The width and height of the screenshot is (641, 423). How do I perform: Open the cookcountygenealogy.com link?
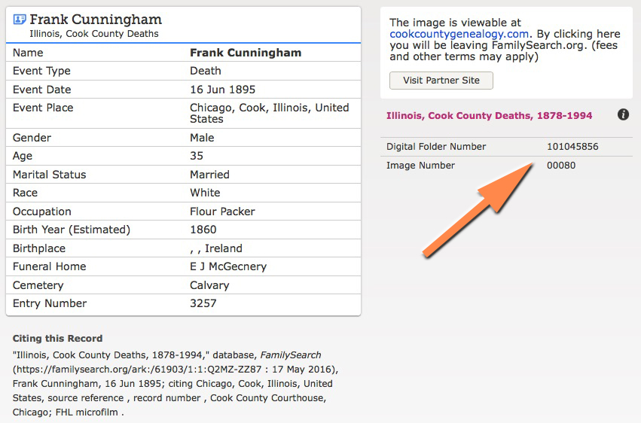[x=459, y=34]
